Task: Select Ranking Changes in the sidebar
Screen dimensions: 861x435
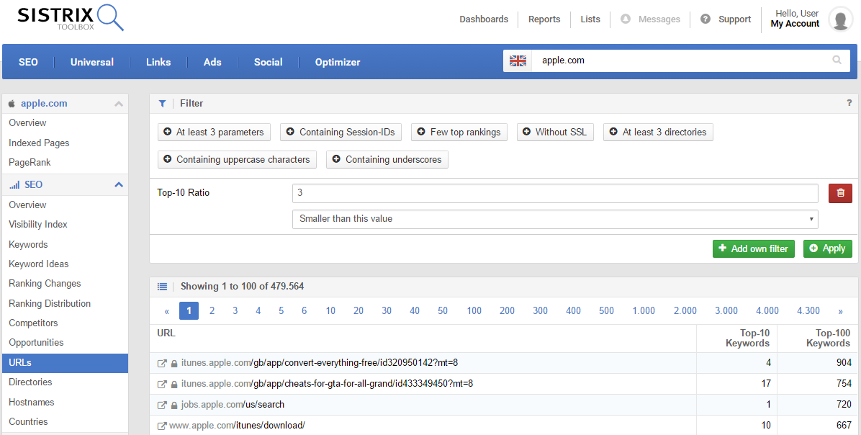Action: click(x=45, y=284)
